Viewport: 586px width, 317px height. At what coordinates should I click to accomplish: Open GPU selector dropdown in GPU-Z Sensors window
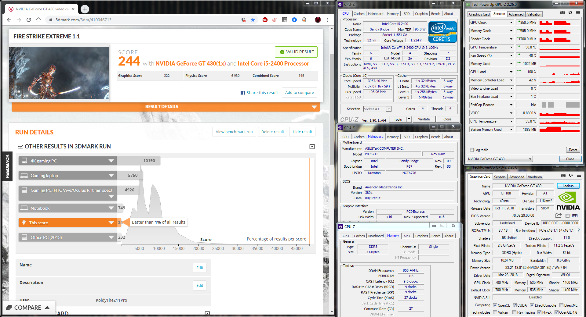(x=530, y=159)
